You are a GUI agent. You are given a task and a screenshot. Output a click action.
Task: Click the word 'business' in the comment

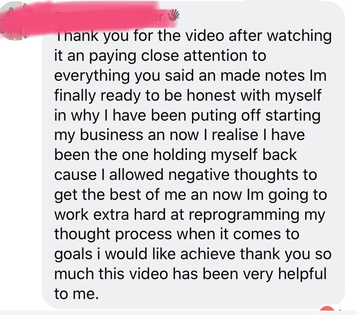tap(112, 135)
